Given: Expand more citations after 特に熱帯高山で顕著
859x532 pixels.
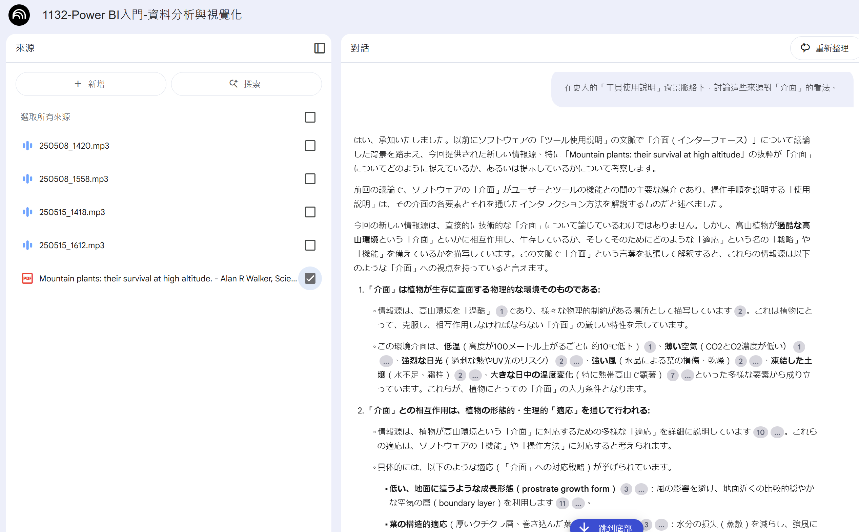Looking at the screenshot, I should point(688,376).
